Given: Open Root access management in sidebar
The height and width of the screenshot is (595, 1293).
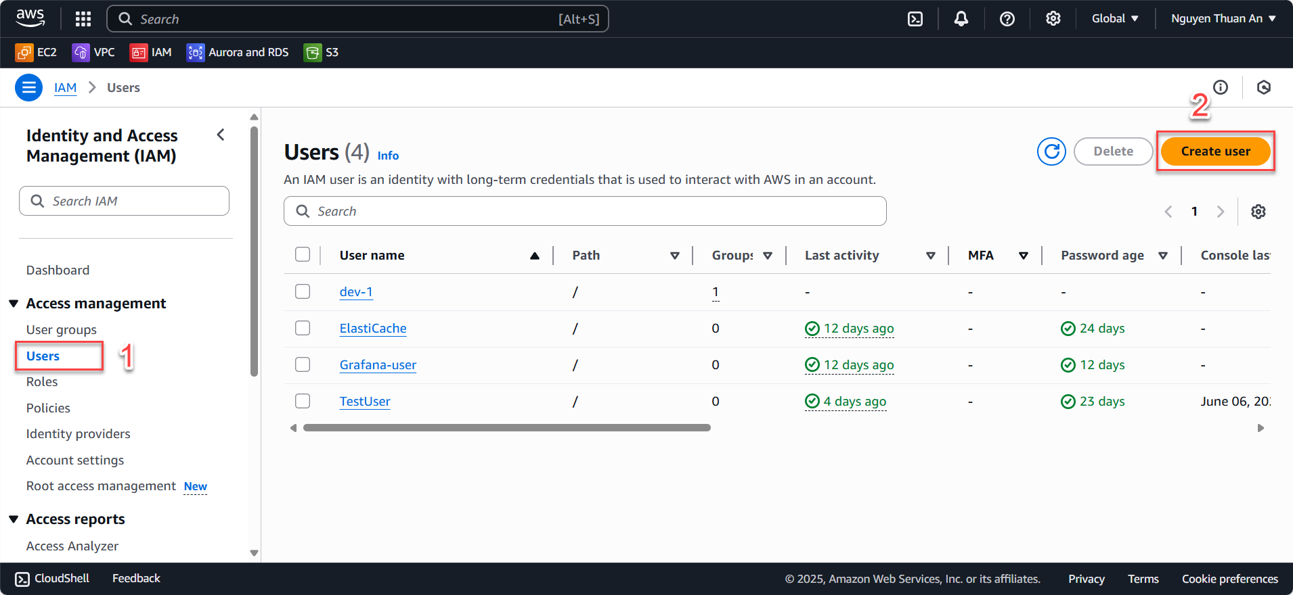Looking at the screenshot, I should [101, 486].
